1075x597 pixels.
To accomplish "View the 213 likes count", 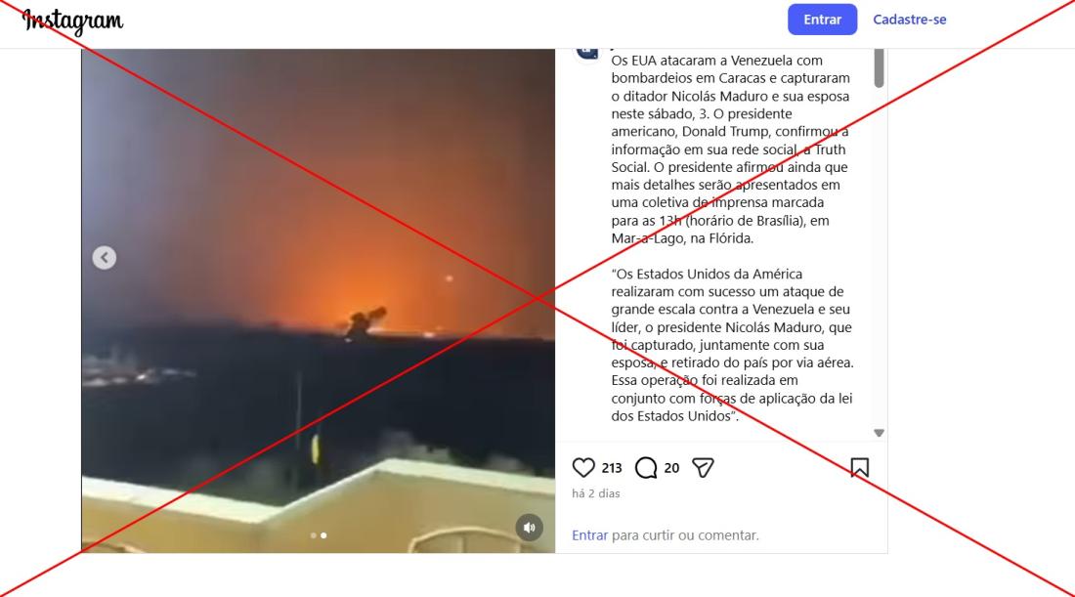I will pyautogui.click(x=612, y=468).
